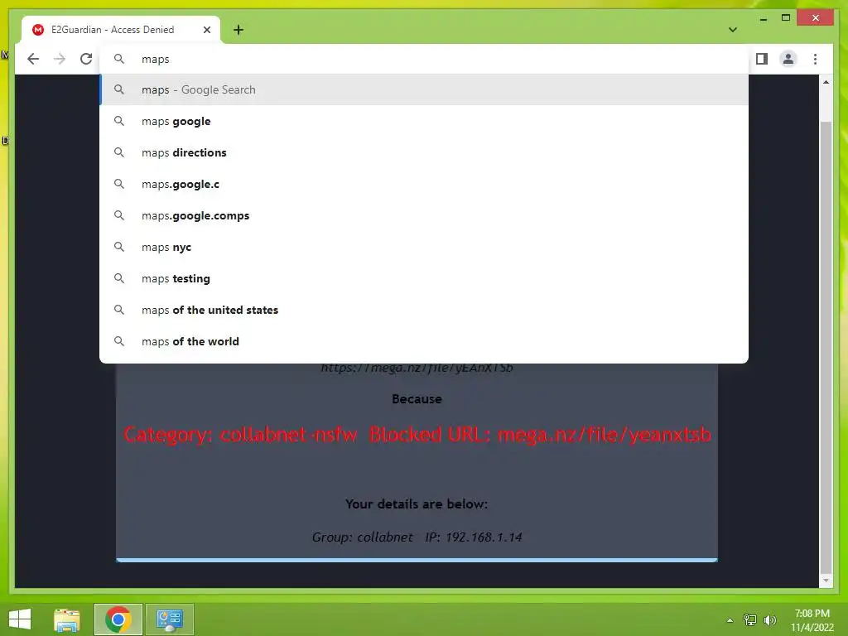Open the Chrome three-dot menu

point(815,59)
